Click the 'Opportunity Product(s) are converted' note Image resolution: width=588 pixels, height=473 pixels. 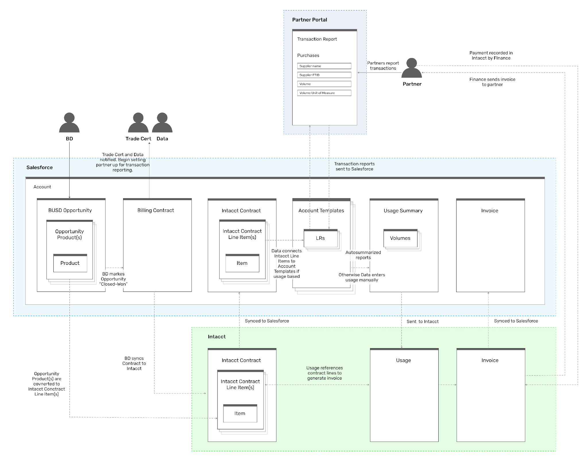(x=47, y=384)
